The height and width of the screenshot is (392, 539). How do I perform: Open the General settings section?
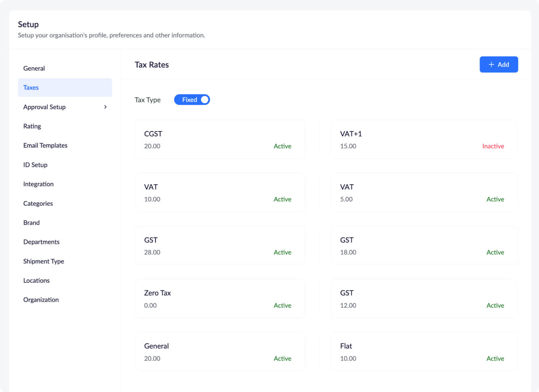click(34, 68)
